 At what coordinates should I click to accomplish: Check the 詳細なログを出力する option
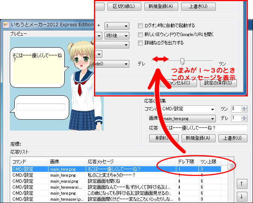coord(141,43)
